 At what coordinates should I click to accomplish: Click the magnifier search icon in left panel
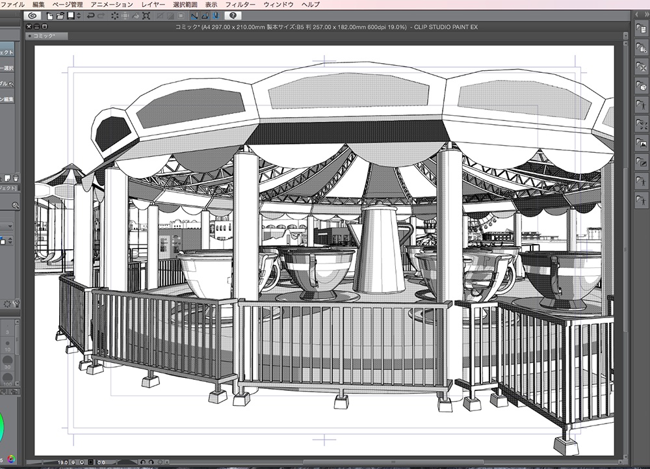click(x=16, y=206)
